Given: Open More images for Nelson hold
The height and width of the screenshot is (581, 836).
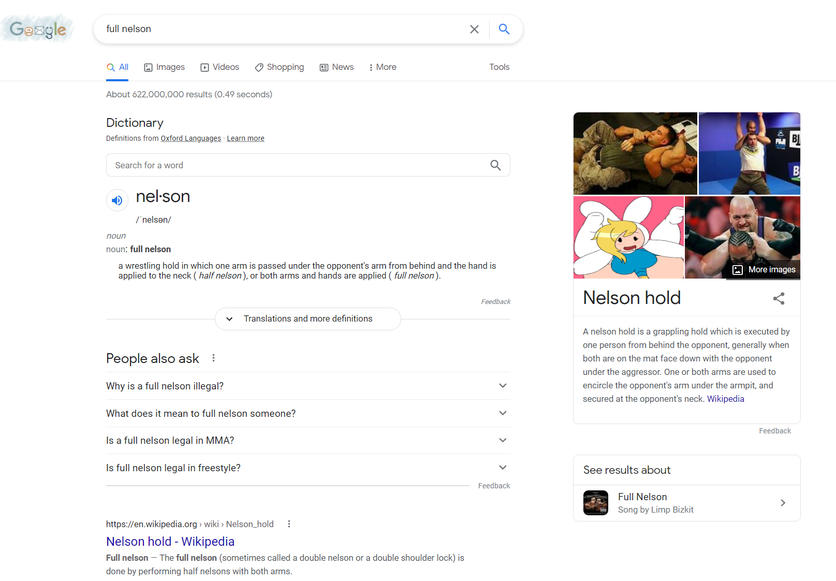Looking at the screenshot, I should point(763,269).
